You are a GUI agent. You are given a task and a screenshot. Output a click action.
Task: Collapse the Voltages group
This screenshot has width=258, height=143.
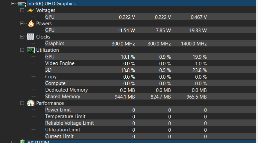[x=22, y=10]
